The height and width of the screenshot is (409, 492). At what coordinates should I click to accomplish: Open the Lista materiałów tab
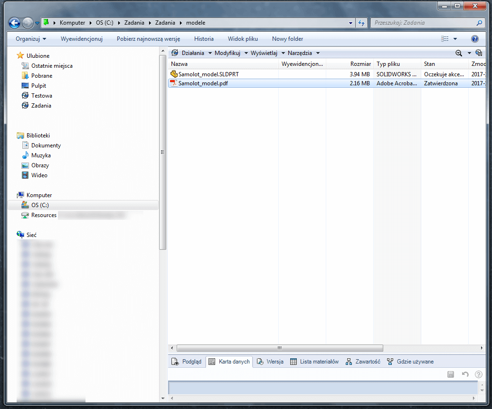tap(314, 361)
